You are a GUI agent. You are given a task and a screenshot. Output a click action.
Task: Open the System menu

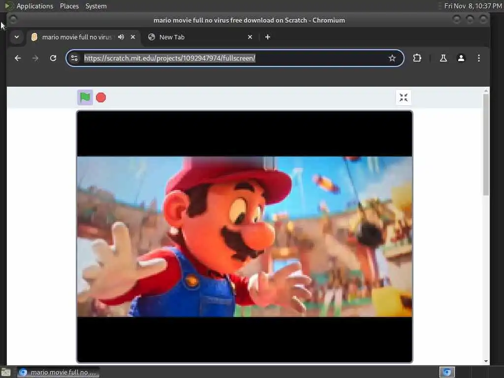[x=96, y=6]
